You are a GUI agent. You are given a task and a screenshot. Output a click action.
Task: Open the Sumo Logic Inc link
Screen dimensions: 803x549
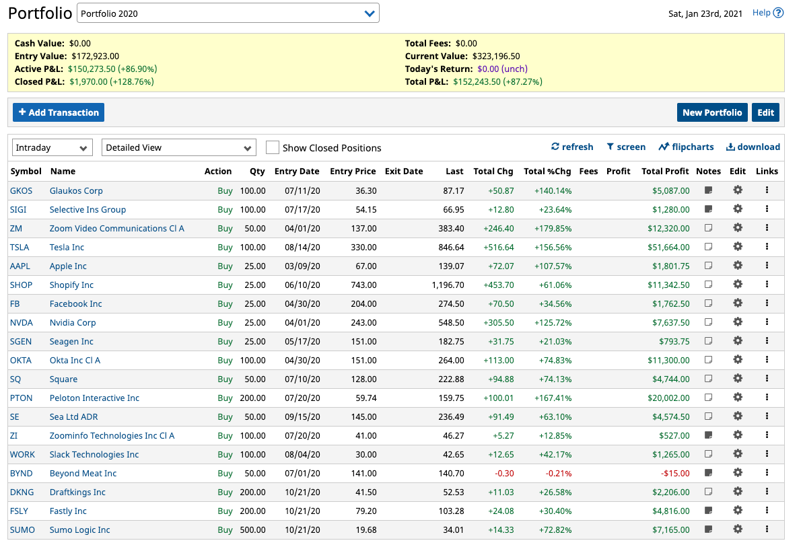tap(80, 530)
